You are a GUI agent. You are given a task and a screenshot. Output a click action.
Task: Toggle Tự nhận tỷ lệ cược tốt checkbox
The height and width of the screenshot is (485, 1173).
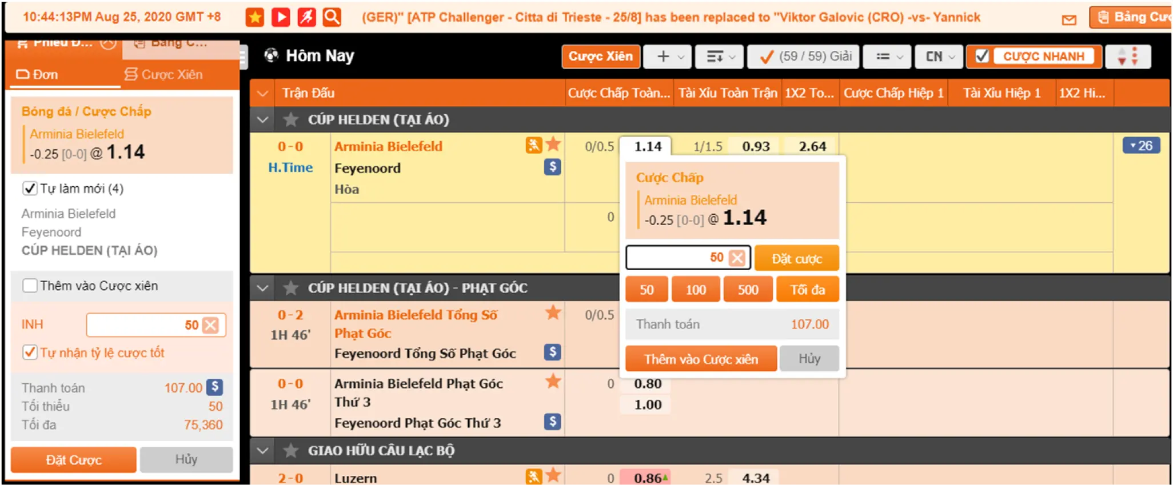30,352
